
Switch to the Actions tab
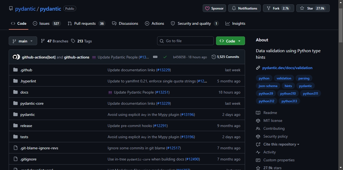click(x=154, y=23)
